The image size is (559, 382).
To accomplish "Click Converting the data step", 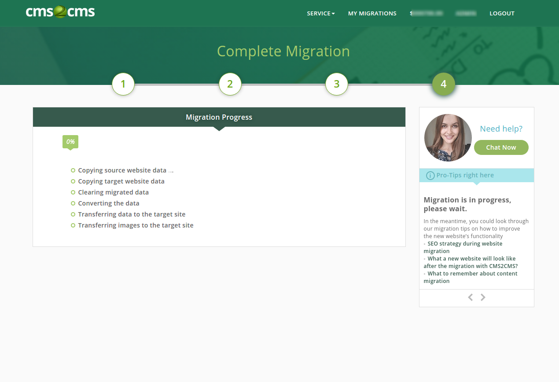I will coord(109,203).
